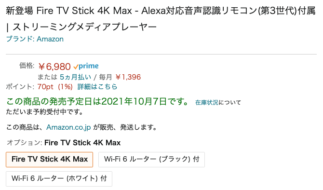Screen dimensions: 323x190
Task: Click the bold Fire TV Stick 4K Max option value
Action: 82,143
